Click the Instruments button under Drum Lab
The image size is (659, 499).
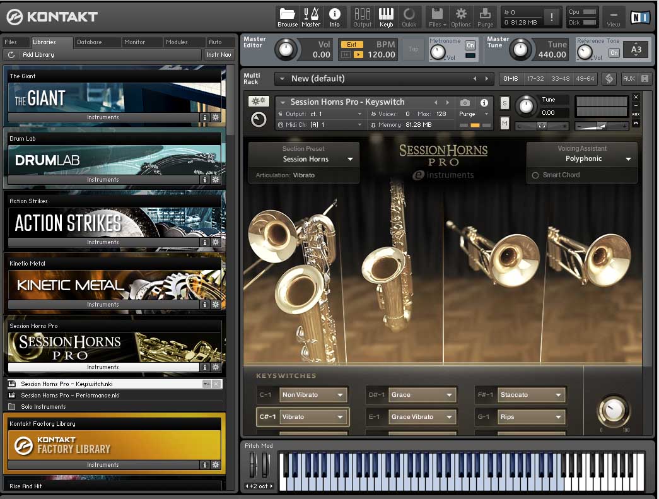(x=103, y=180)
